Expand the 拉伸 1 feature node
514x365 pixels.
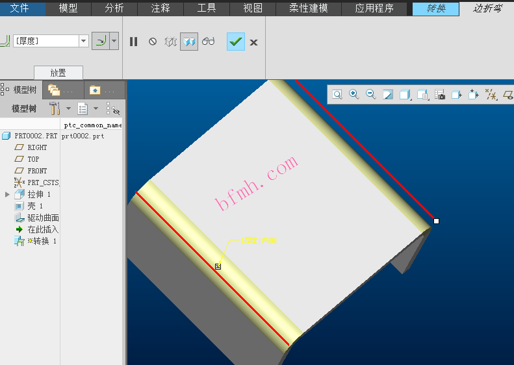(x=7, y=194)
